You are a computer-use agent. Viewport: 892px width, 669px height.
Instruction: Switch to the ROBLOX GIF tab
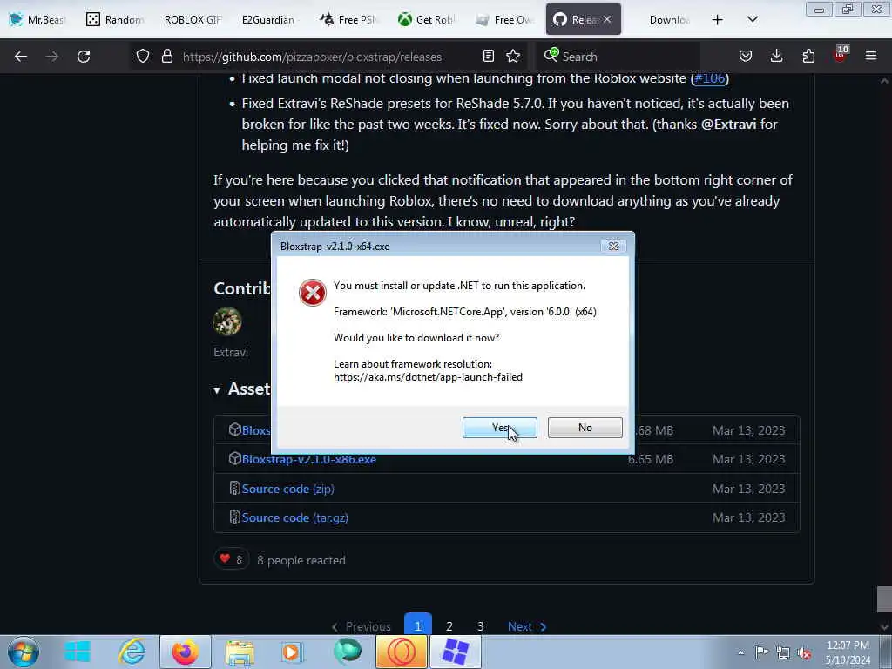(x=193, y=19)
